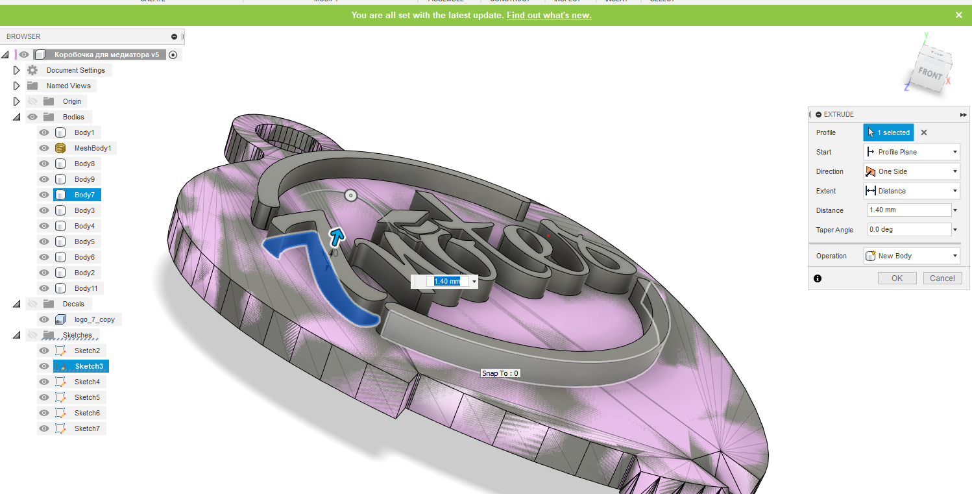Screen dimensions: 972x494
Task: Collapse the Sketches folder node
Action: (17, 335)
